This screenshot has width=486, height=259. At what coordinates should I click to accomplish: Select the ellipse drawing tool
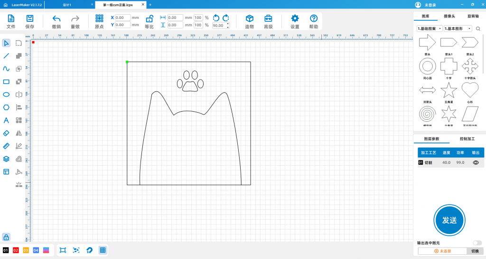pyautogui.click(x=6, y=95)
